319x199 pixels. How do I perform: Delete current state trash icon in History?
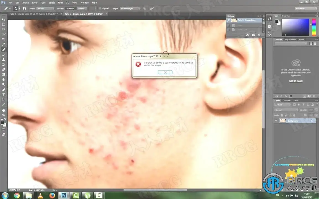[x=259, y=35]
